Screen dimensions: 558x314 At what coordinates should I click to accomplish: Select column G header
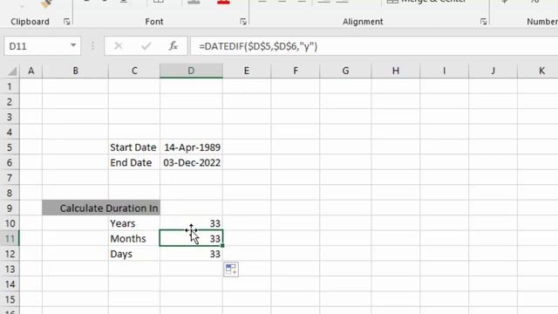click(345, 71)
